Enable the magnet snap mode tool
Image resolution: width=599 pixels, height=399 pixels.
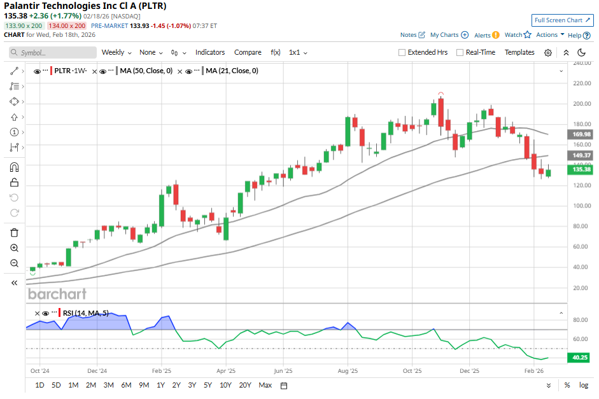tap(14, 167)
